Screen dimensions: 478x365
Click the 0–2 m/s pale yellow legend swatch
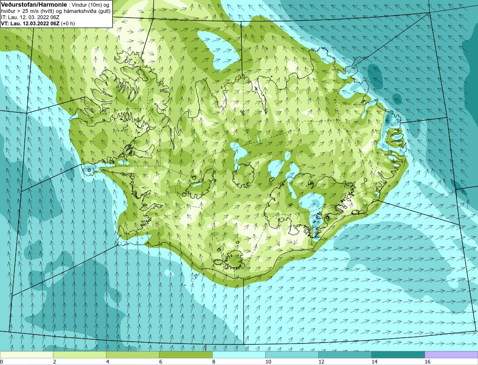26,354
